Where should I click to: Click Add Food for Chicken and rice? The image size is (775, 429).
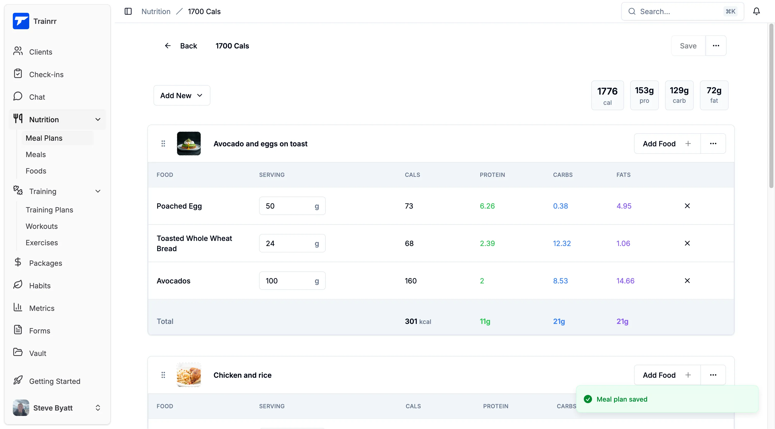667,375
